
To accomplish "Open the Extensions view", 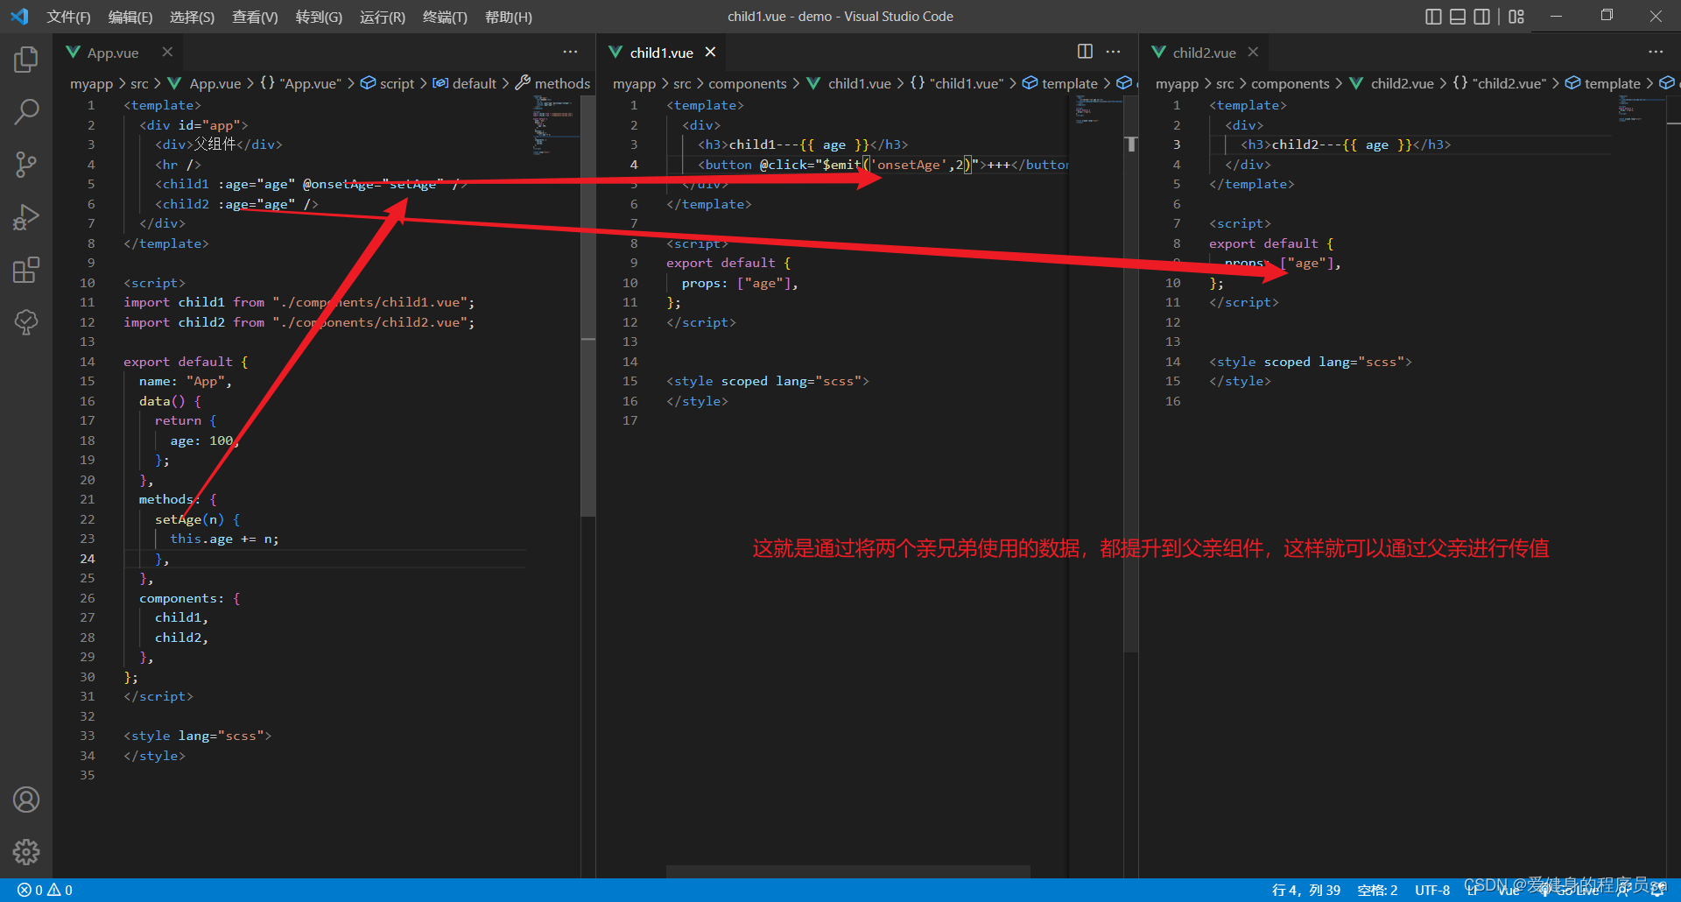I will 26,270.
